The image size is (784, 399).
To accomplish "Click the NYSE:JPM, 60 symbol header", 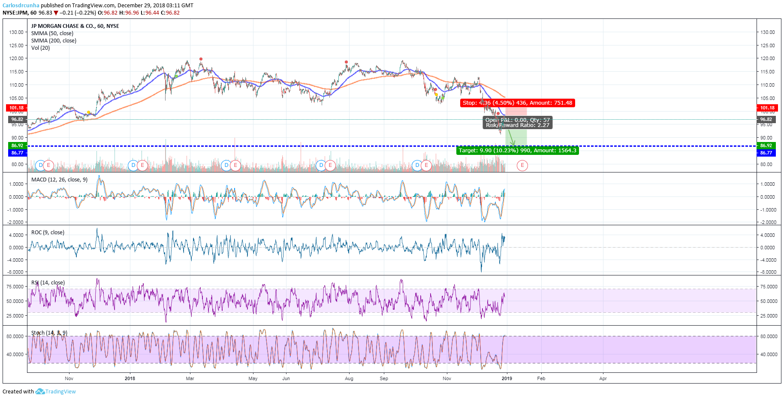I will pos(19,13).
